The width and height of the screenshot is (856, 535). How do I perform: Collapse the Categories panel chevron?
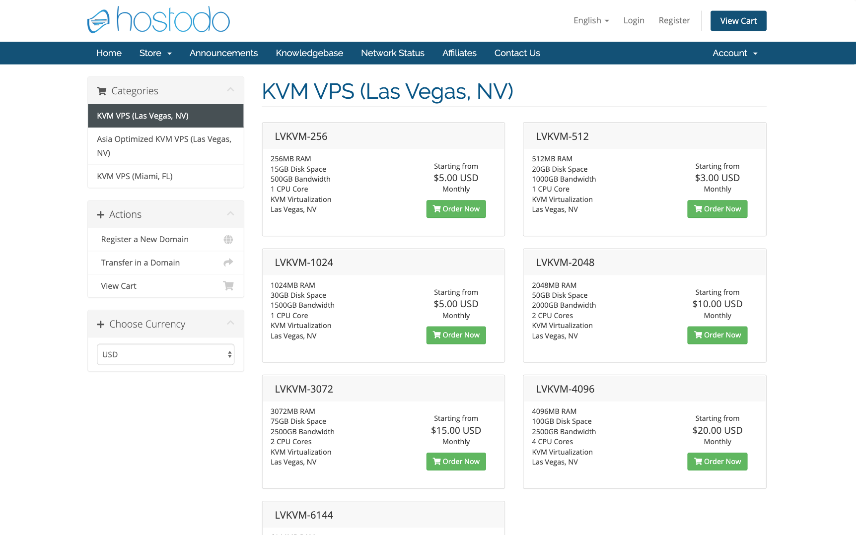(230, 90)
